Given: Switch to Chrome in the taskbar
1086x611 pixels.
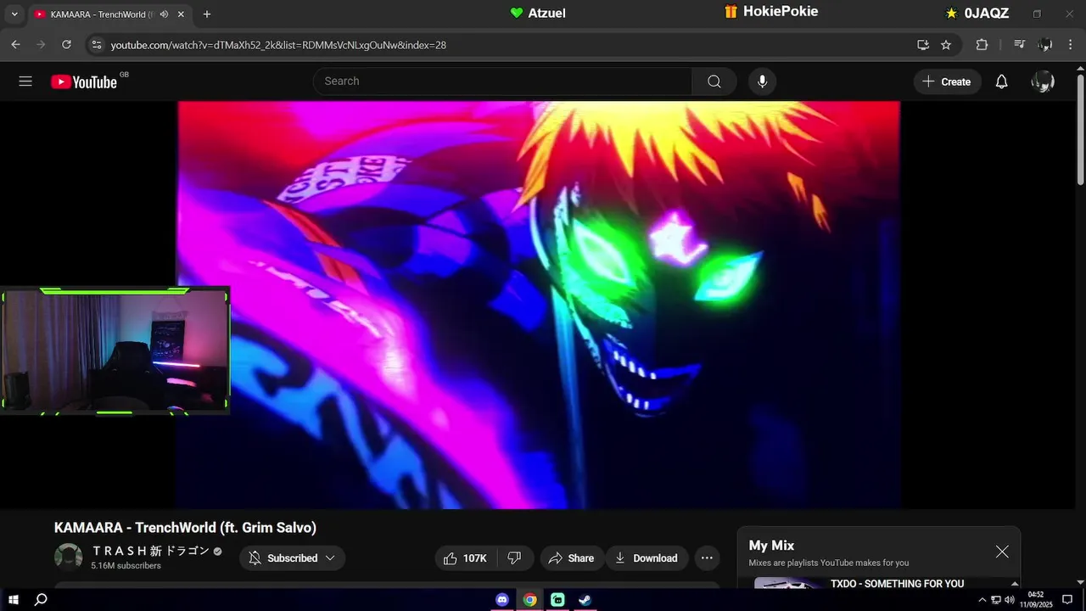Looking at the screenshot, I should pyautogui.click(x=529, y=600).
